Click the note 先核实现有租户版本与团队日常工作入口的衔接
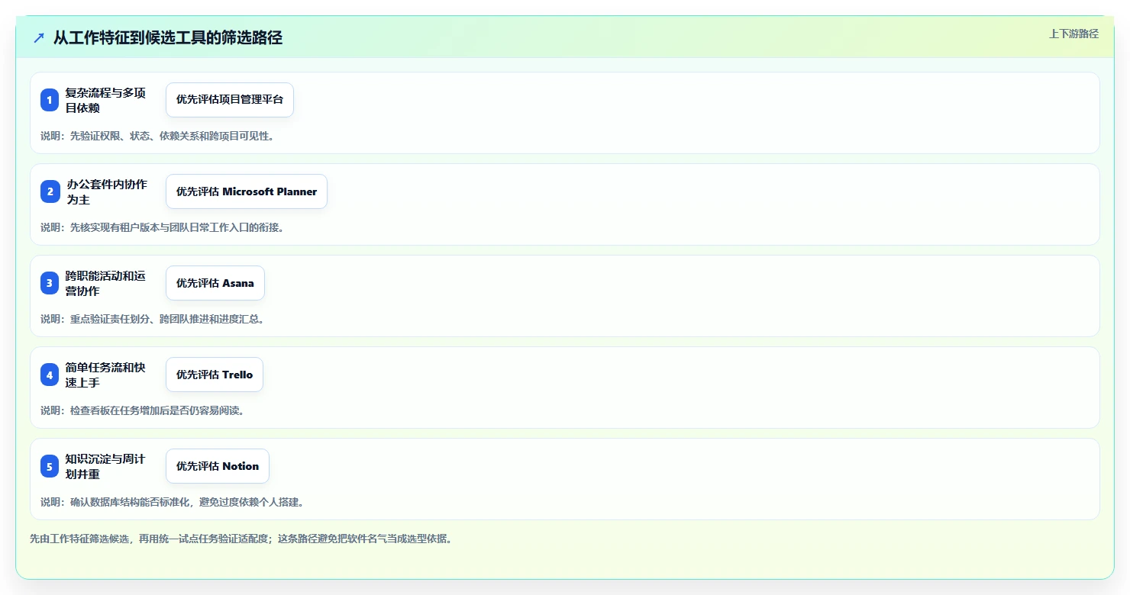This screenshot has width=1130, height=595. click(x=163, y=227)
